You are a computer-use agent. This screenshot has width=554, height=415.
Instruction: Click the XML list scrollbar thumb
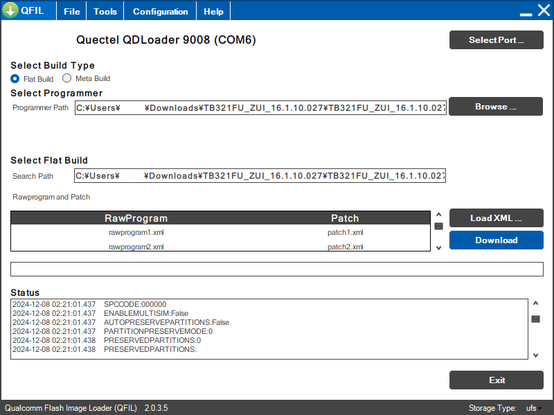pos(438,227)
